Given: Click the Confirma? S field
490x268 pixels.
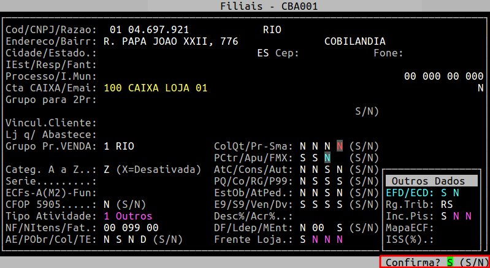Looking at the screenshot, I should (x=450, y=262).
